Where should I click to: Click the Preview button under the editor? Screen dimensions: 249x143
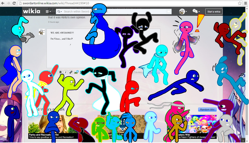[x=137, y=72]
